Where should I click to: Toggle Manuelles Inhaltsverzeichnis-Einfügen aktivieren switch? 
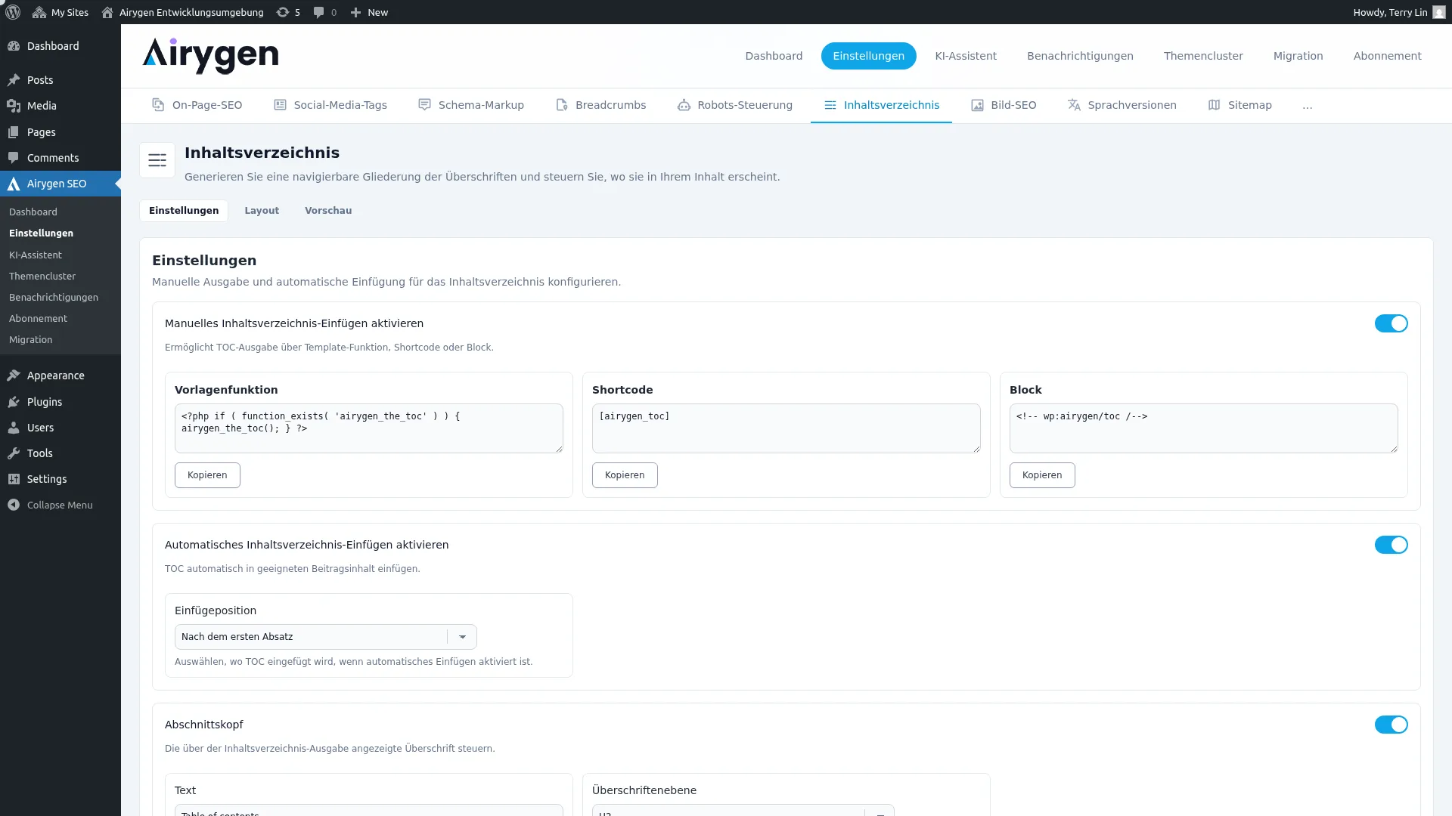pyautogui.click(x=1391, y=323)
